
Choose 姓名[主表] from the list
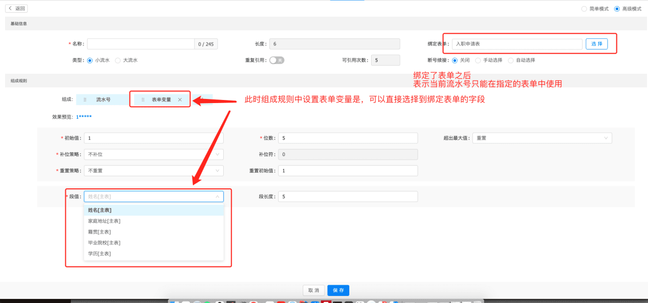click(x=154, y=210)
